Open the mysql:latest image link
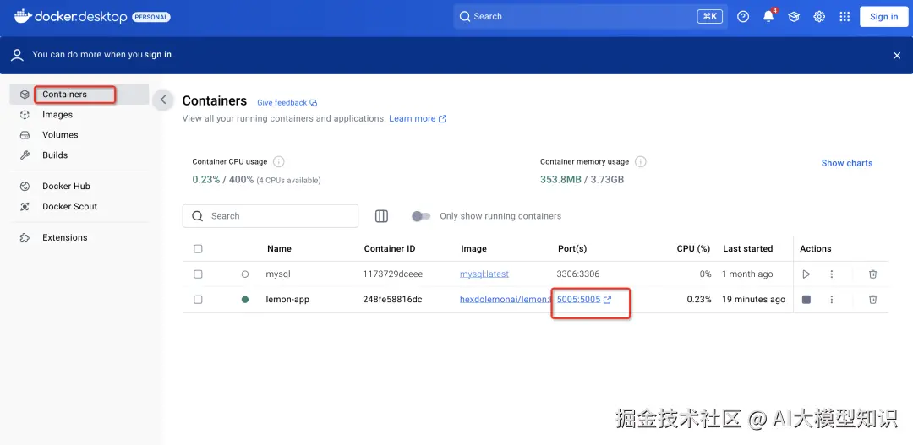 [484, 274]
